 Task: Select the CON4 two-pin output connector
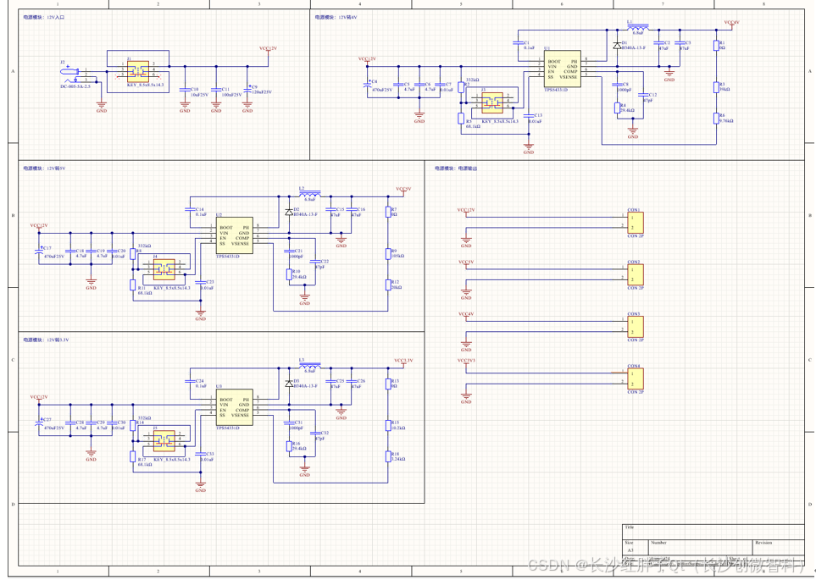[634, 380]
